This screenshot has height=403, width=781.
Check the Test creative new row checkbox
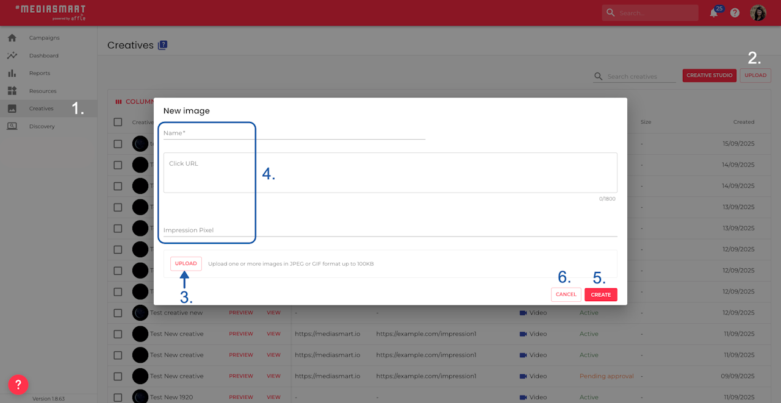click(x=118, y=313)
